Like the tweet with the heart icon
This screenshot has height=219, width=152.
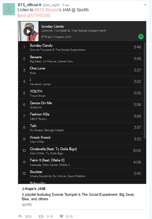point(62,216)
